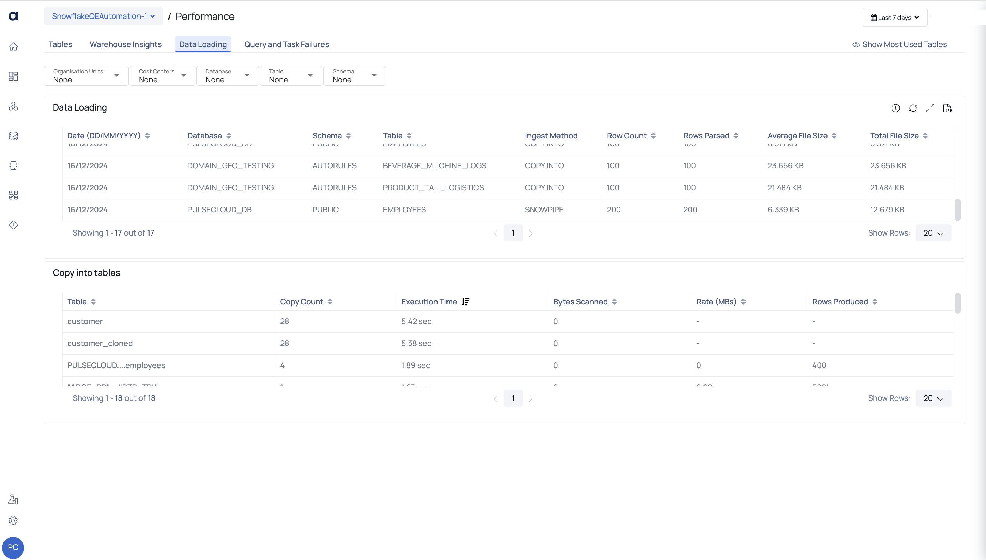Change Show Rows for Data Loading table
Image resolution: width=986 pixels, height=560 pixels.
(933, 233)
